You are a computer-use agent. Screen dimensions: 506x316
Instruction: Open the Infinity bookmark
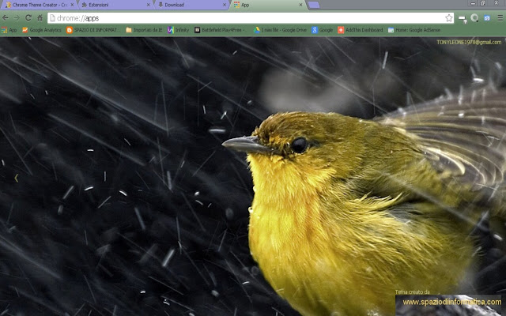[x=179, y=30]
